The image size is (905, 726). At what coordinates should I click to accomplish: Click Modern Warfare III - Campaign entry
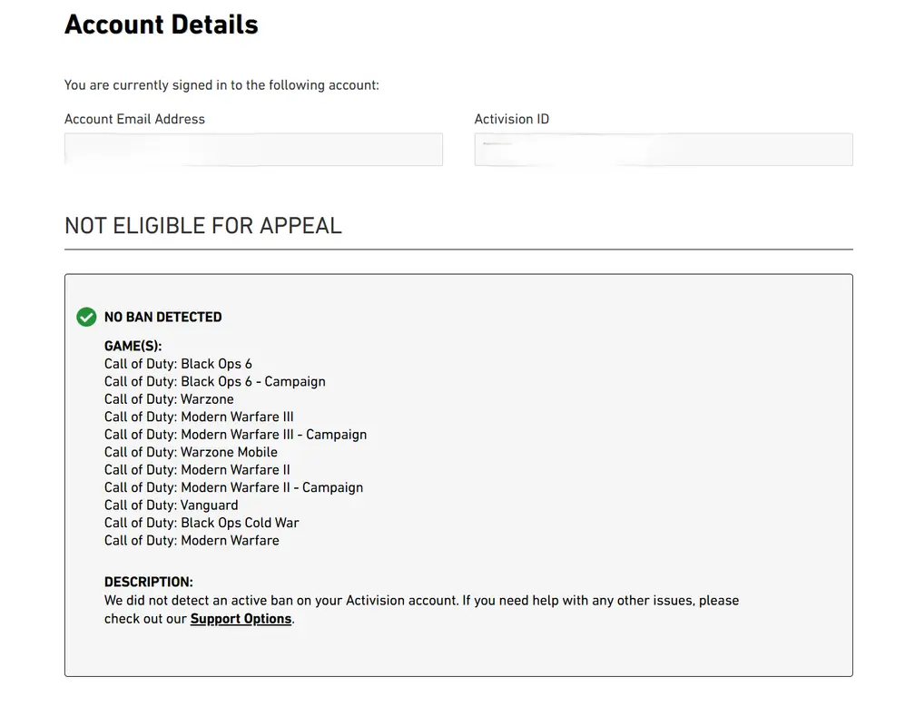[x=235, y=435]
